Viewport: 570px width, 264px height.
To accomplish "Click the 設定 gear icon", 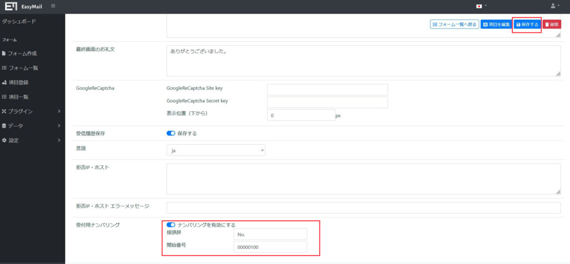I will tap(4, 140).
